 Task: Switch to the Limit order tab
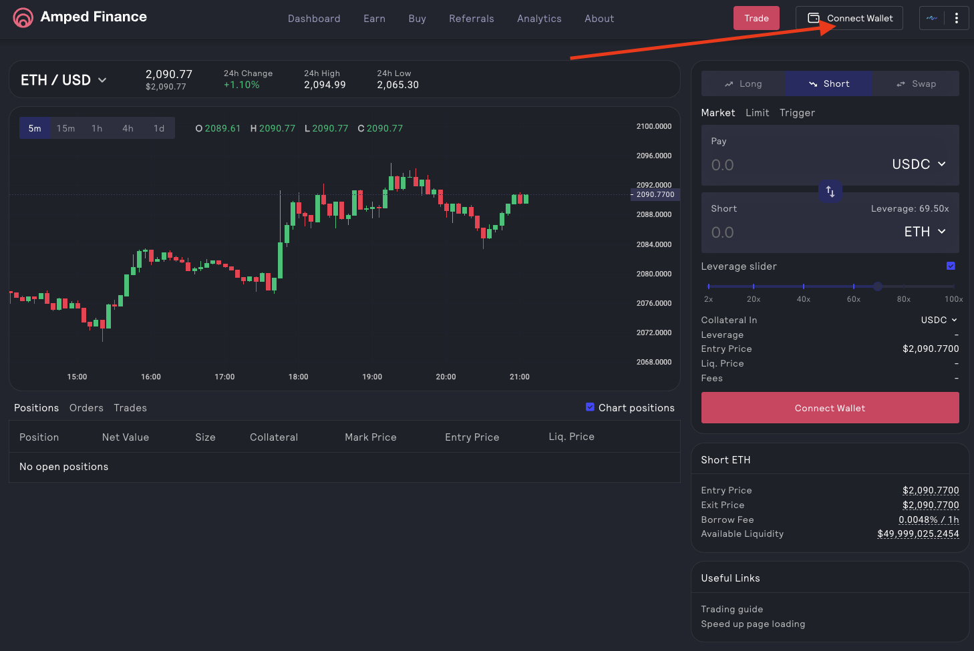(757, 112)
